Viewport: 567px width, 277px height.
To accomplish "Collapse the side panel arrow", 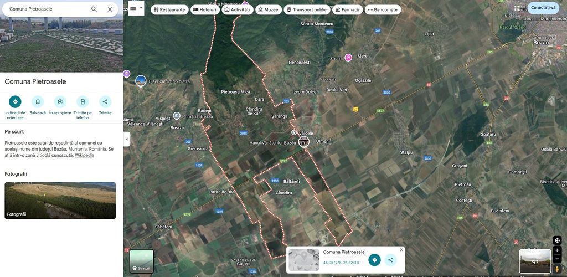I will pyautogui.click(x=127, y=139).
